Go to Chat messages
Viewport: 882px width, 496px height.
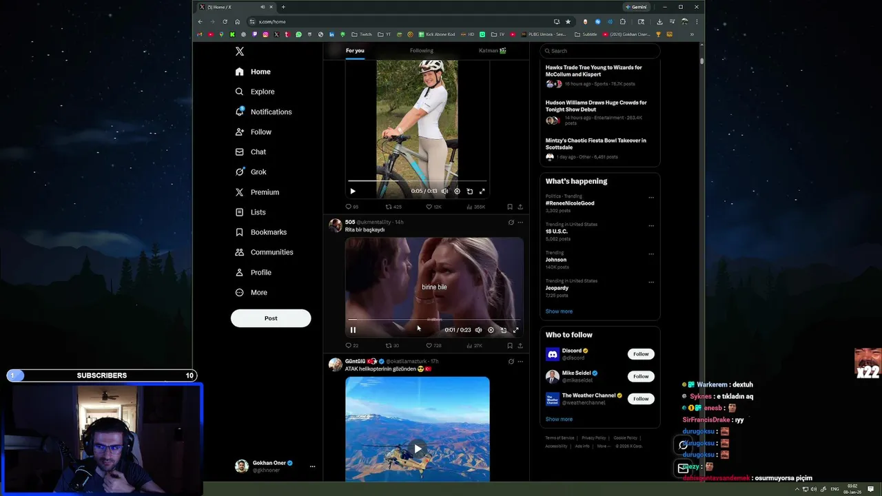click(250, 152)
